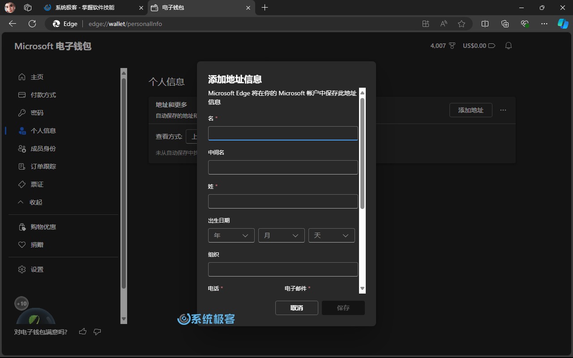This screenshot has width=573, height=358.
Task: Open the notifications bell icon
Action: pos(508,46)
